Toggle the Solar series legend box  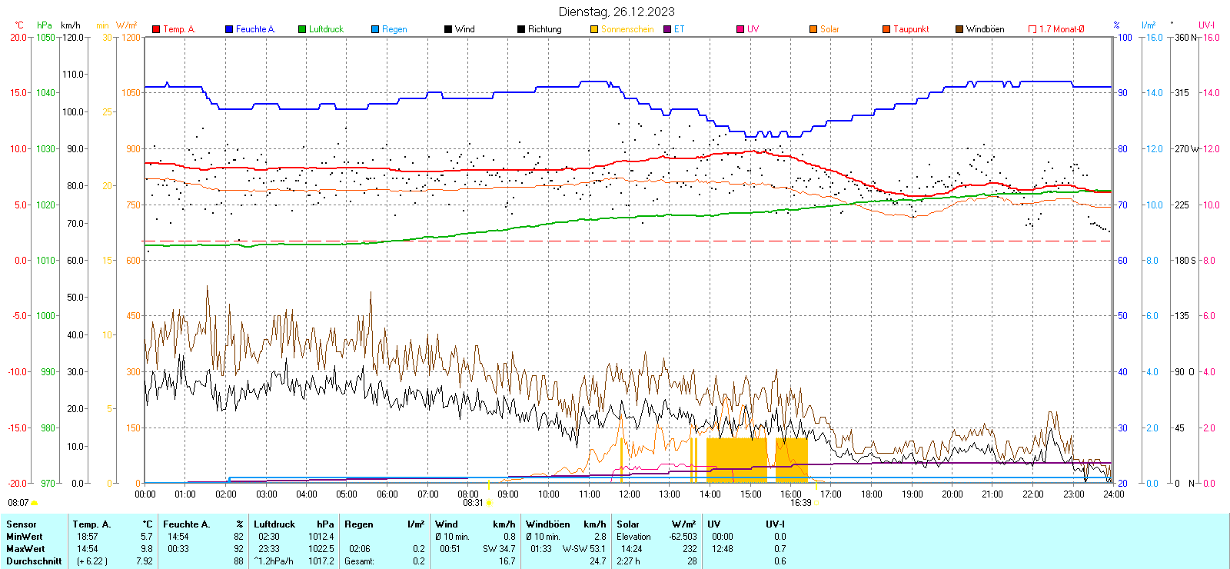pos(813,29)
